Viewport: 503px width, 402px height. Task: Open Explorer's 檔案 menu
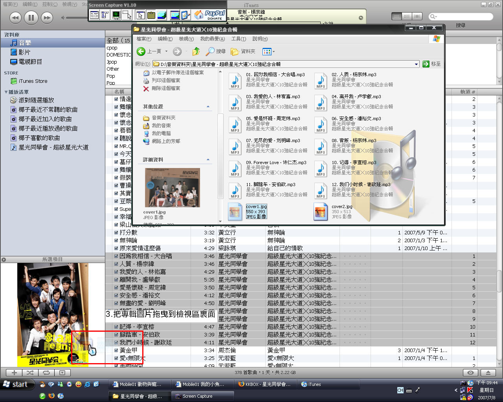pyautogui.click(x=144, y=39)
